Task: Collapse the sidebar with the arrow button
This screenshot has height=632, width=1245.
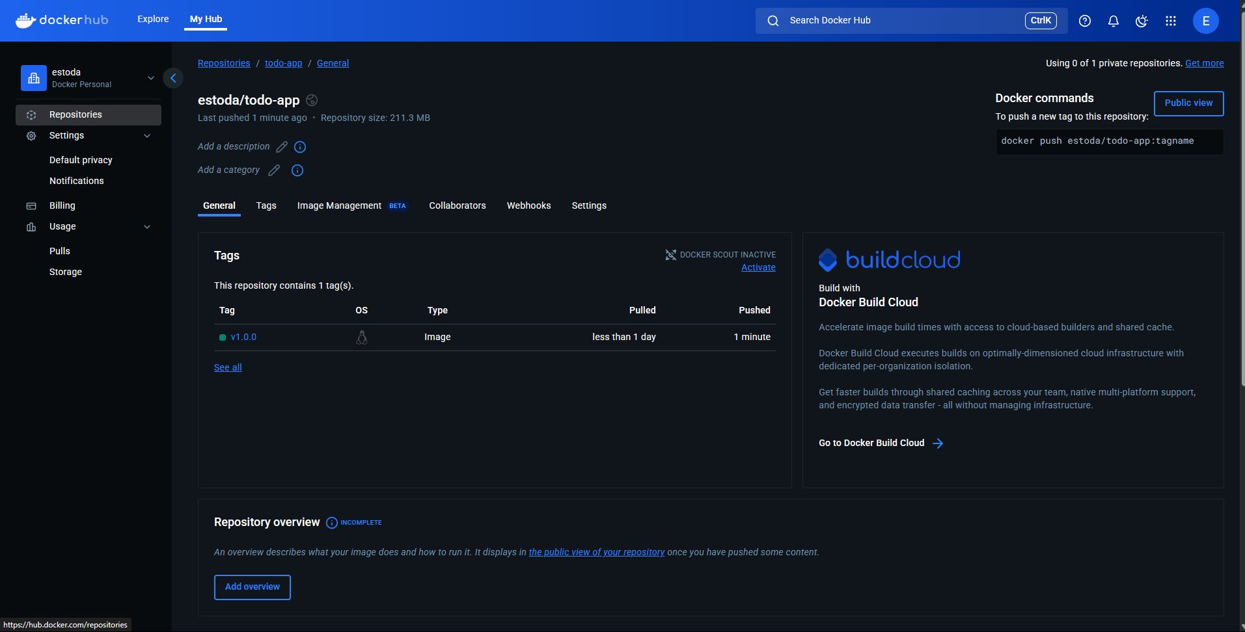Action: tap(173, 78)
